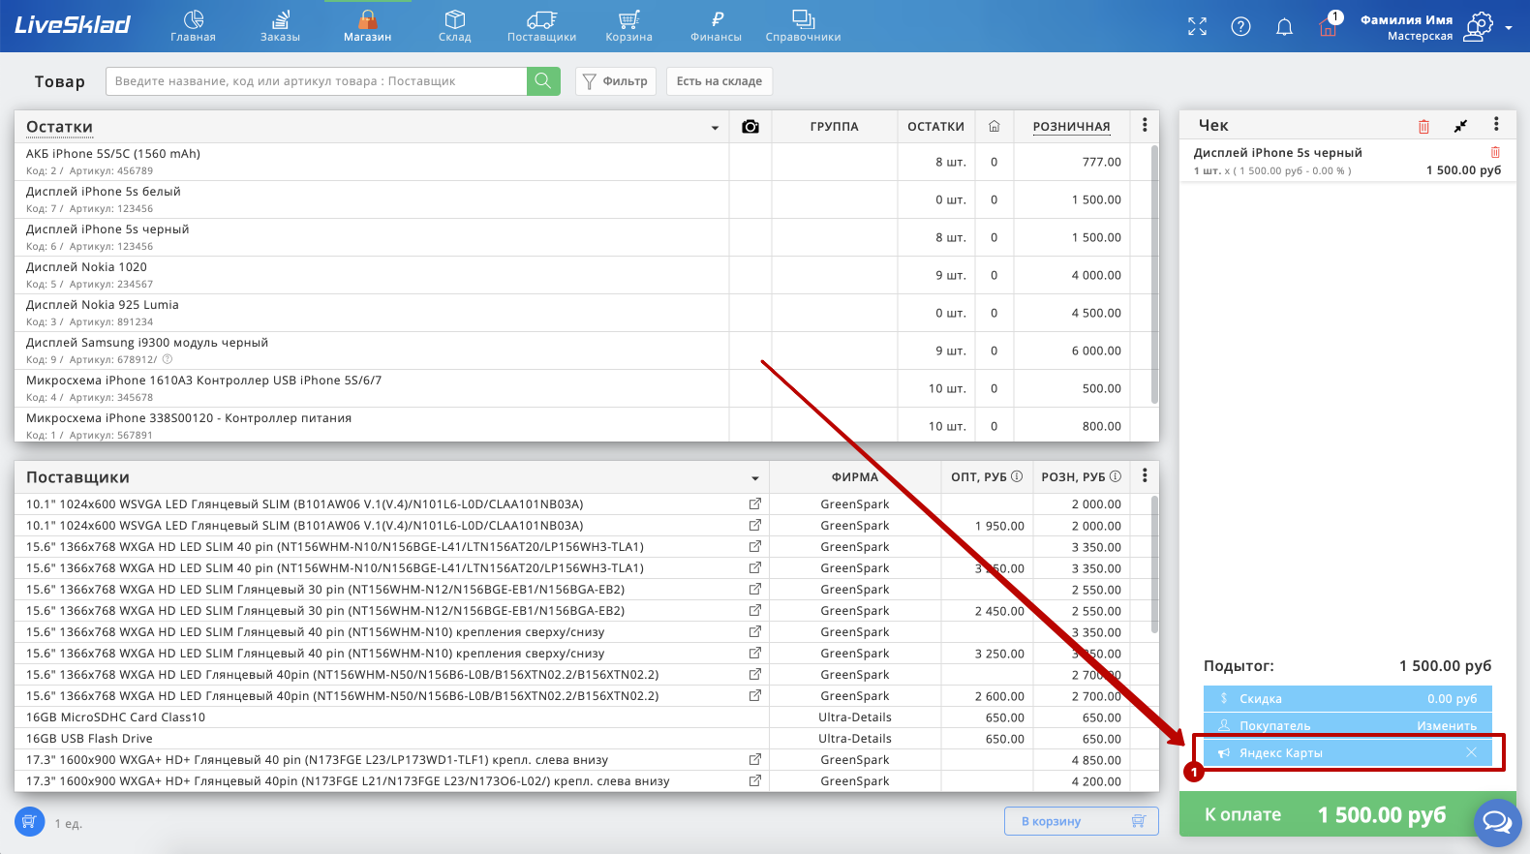Open user profile settings gear icon
Image resolution: width=1530 pixels, height=854 pixels.
1479,27
